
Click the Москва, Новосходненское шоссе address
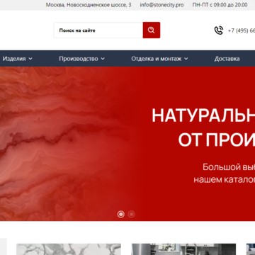pyautogui.click(x=89, y=5)
